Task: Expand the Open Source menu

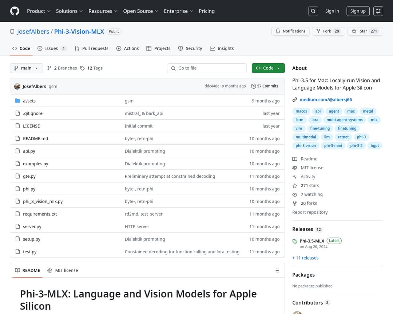Action: [140, 11]
